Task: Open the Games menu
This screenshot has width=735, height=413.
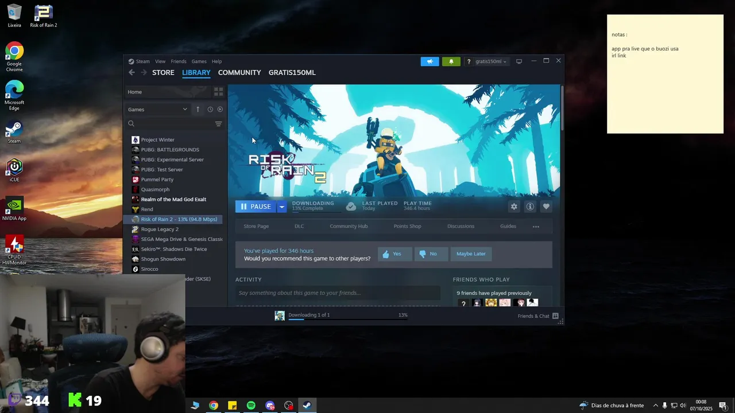Action: [x=199, y=61]
